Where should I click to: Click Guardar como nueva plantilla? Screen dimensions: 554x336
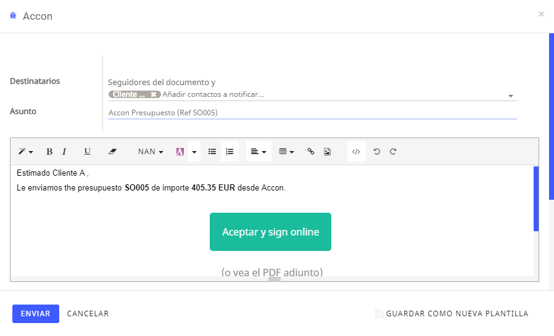(x=452, y=314)
